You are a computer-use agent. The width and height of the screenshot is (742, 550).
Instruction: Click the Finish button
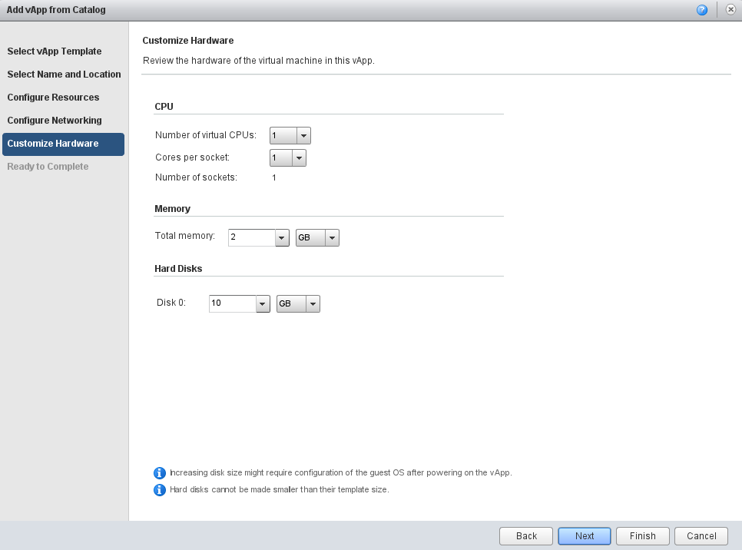(642, 536)
